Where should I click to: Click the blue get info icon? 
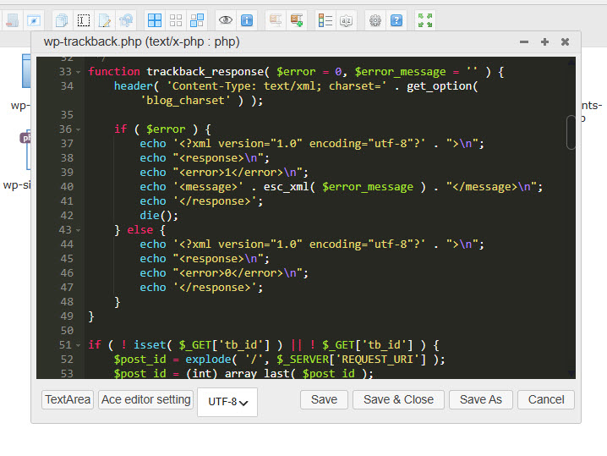247,20
